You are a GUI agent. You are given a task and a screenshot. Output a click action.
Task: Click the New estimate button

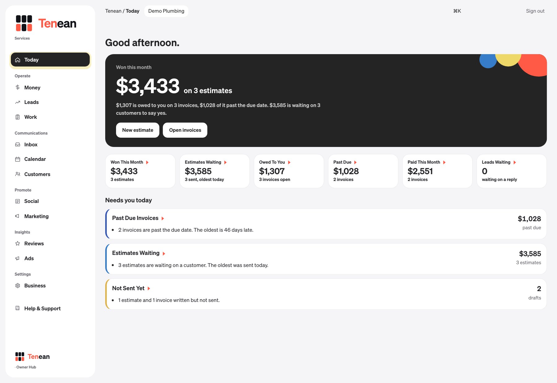click(138, 130)
